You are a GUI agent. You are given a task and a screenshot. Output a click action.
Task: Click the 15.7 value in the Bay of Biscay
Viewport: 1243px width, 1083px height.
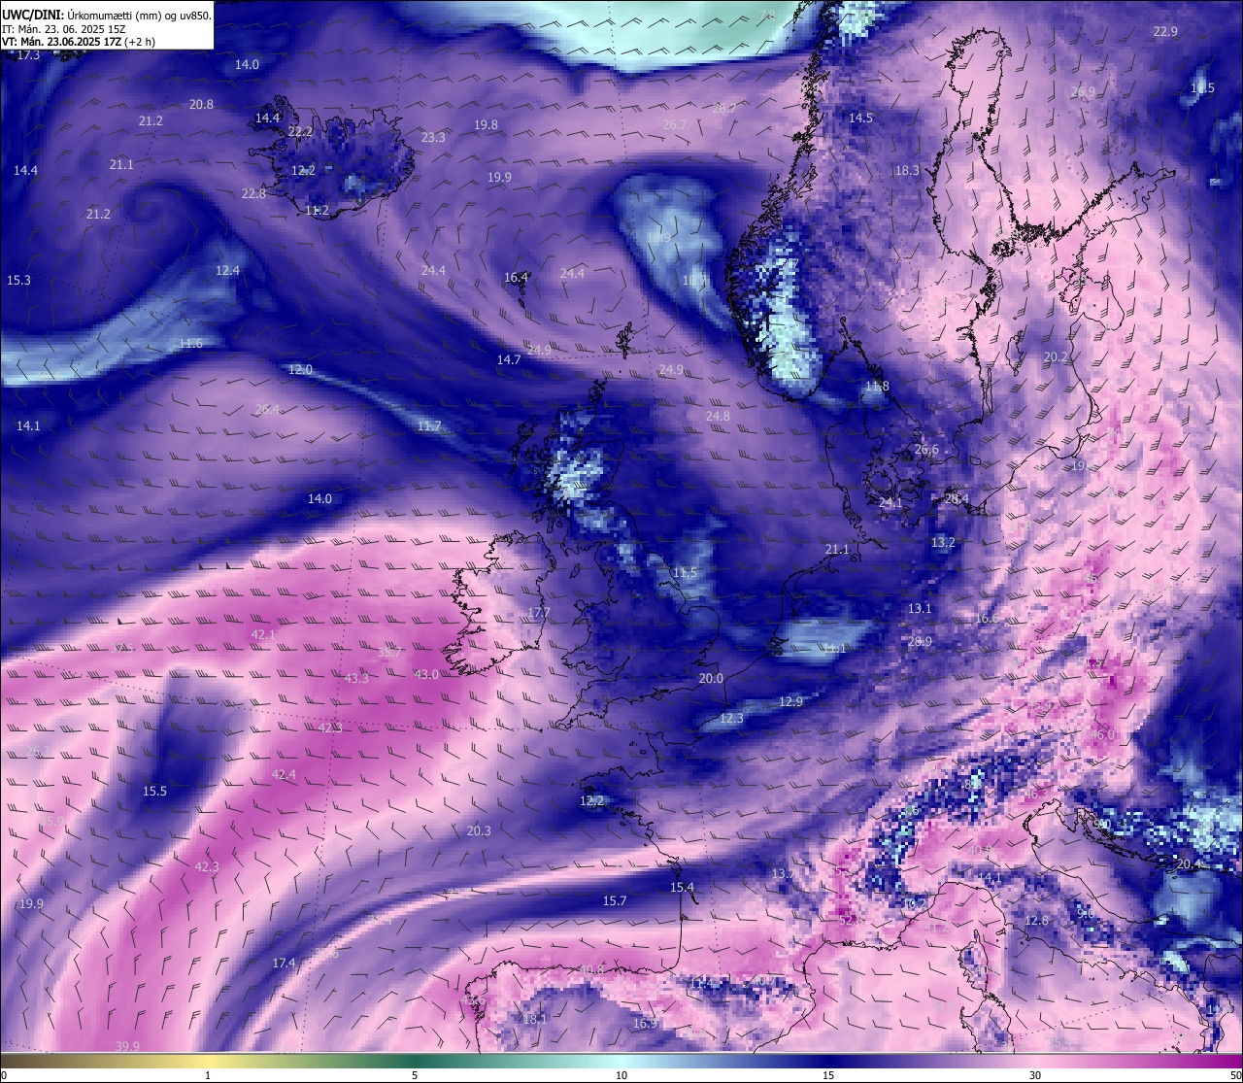click(x=615, y=901)
